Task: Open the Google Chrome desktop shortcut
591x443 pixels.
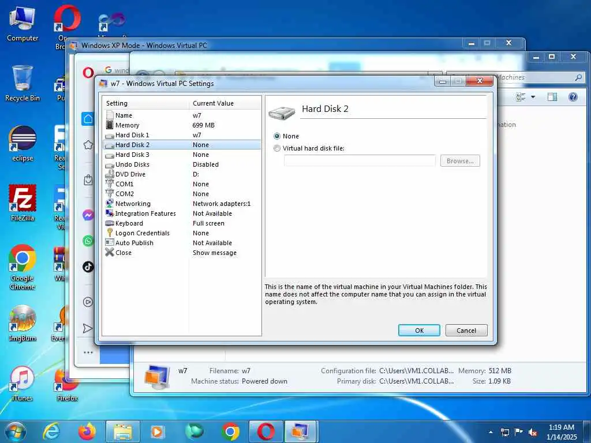Action: coord(23,266)
